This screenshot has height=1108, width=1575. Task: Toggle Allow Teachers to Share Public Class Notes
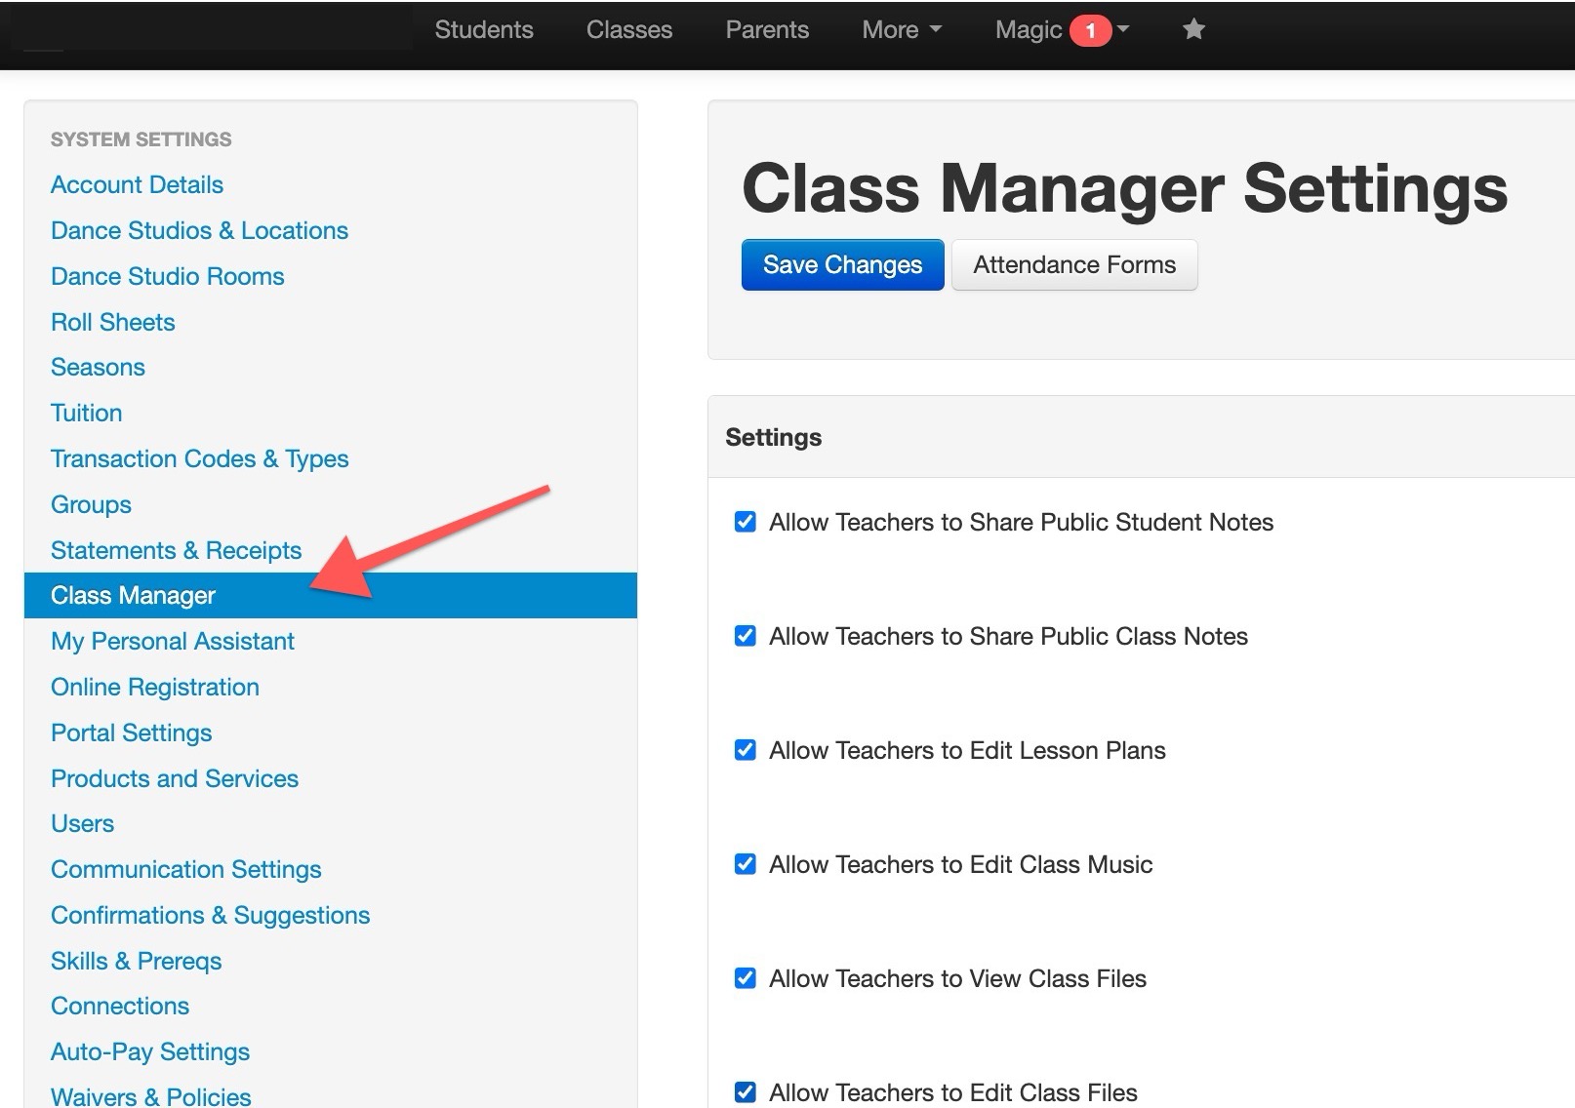pyautogui.click(x=746, y=636)
